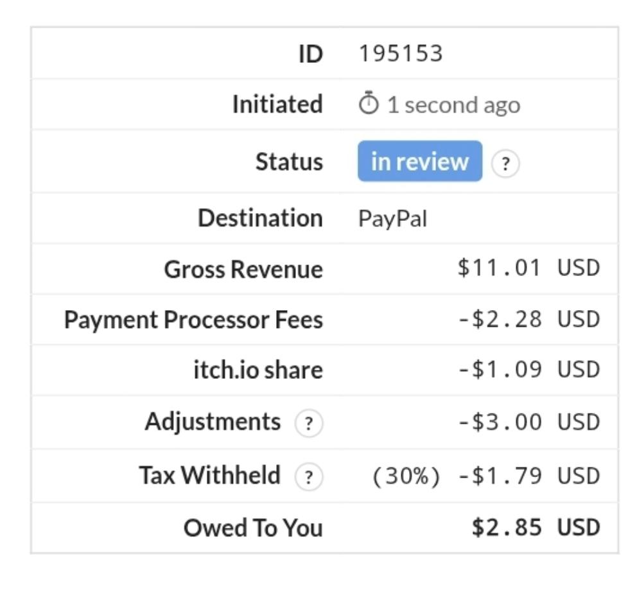Click the -$2.28 processor fees amount
Image resolution: width=637 pixels, height=599 pixels.
click(500, 319)
